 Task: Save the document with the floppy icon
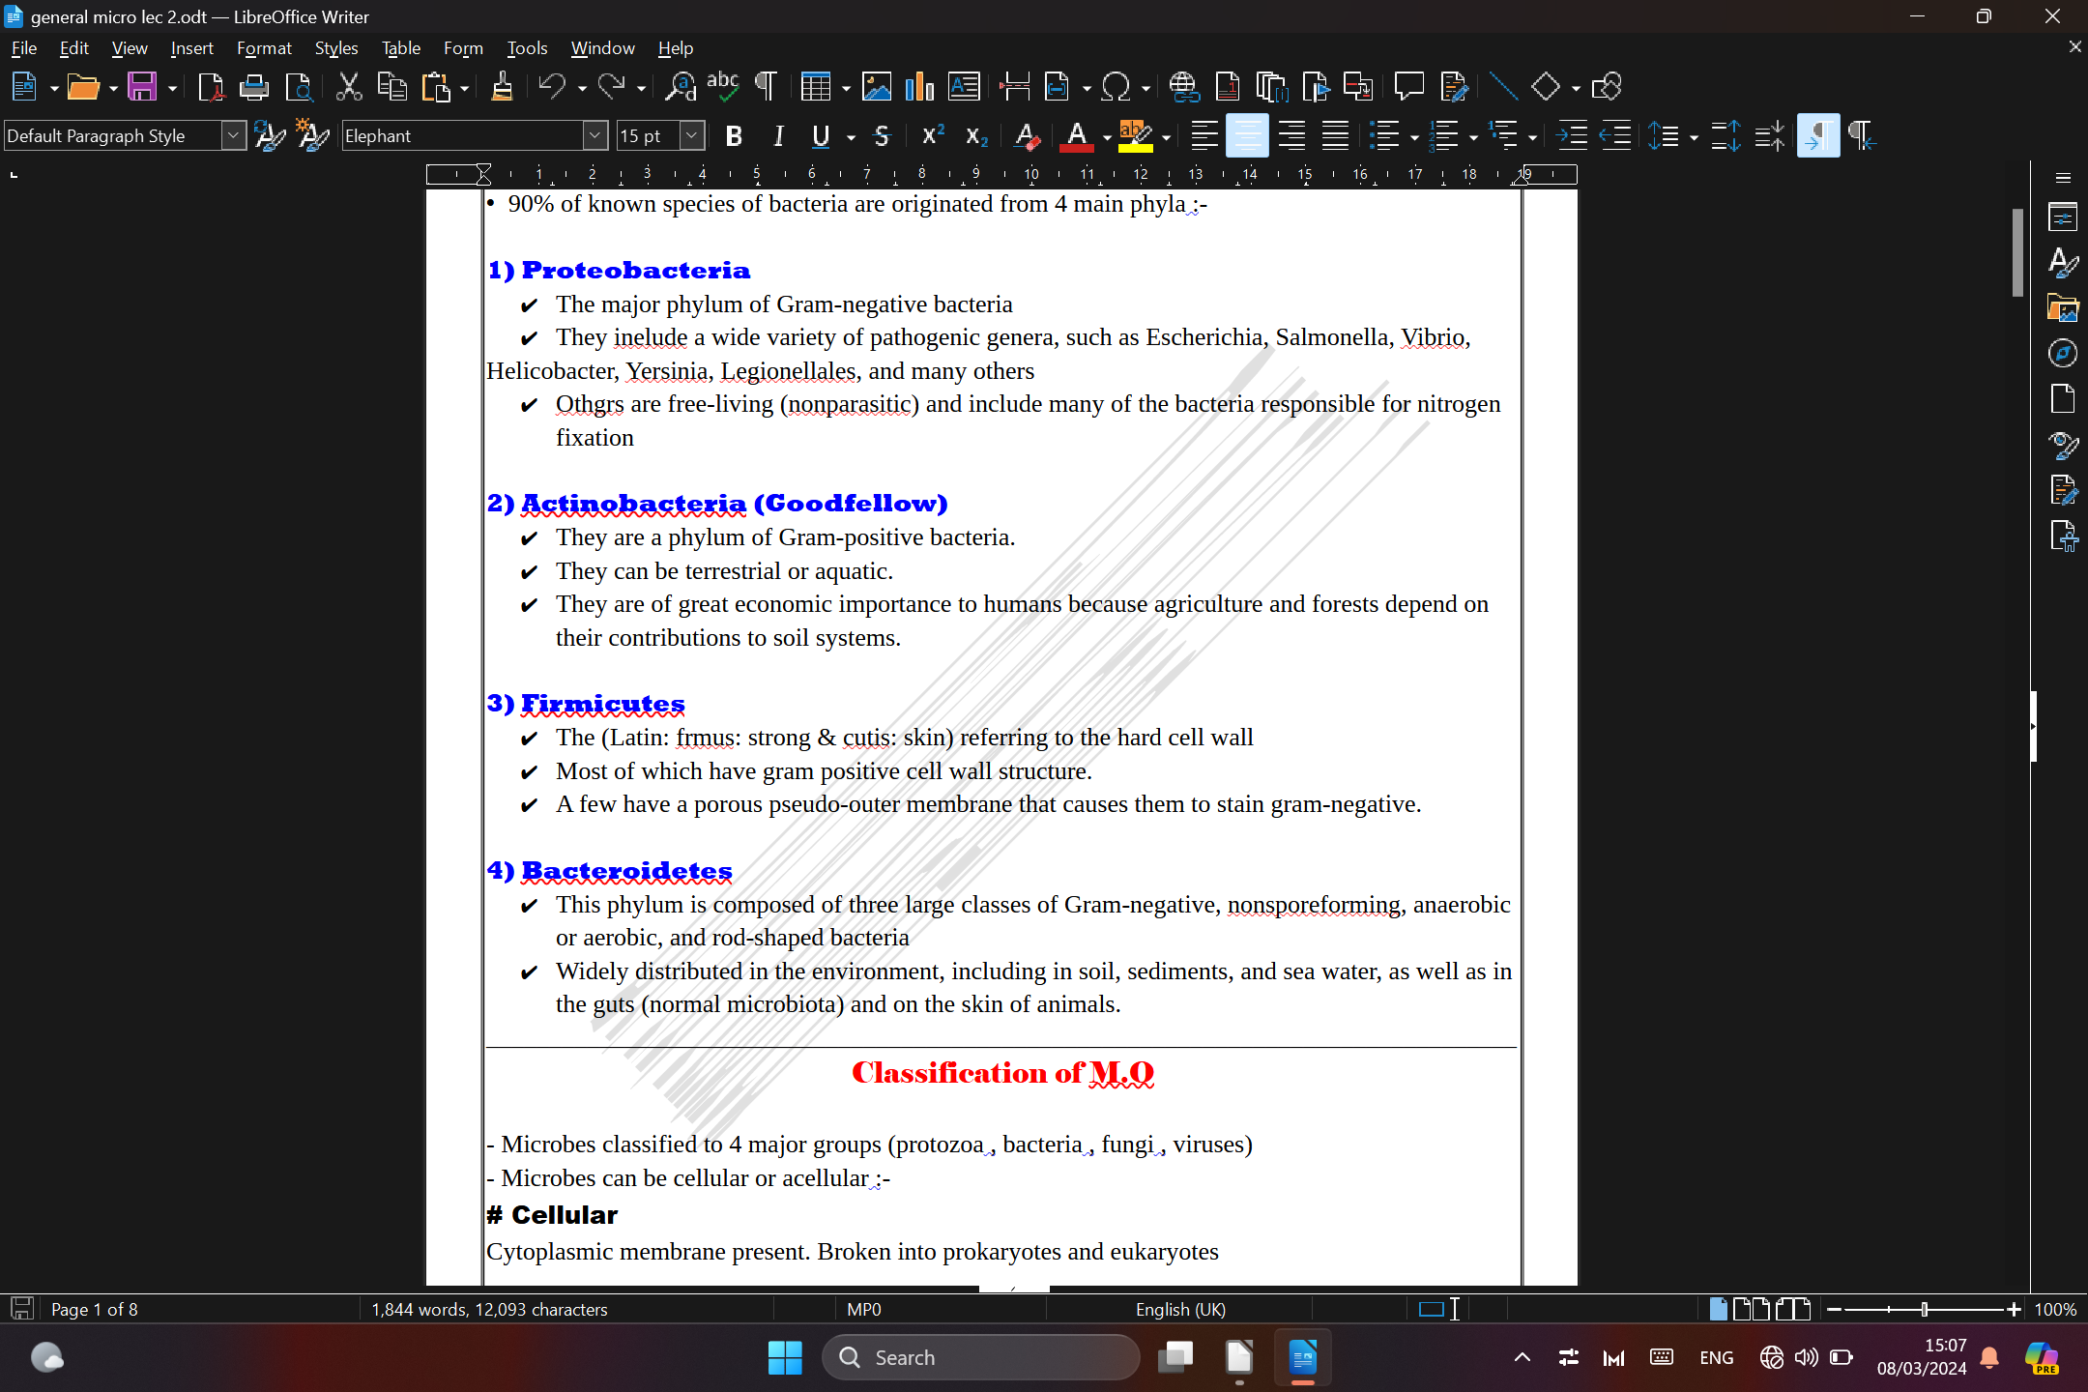pos(142,87)
